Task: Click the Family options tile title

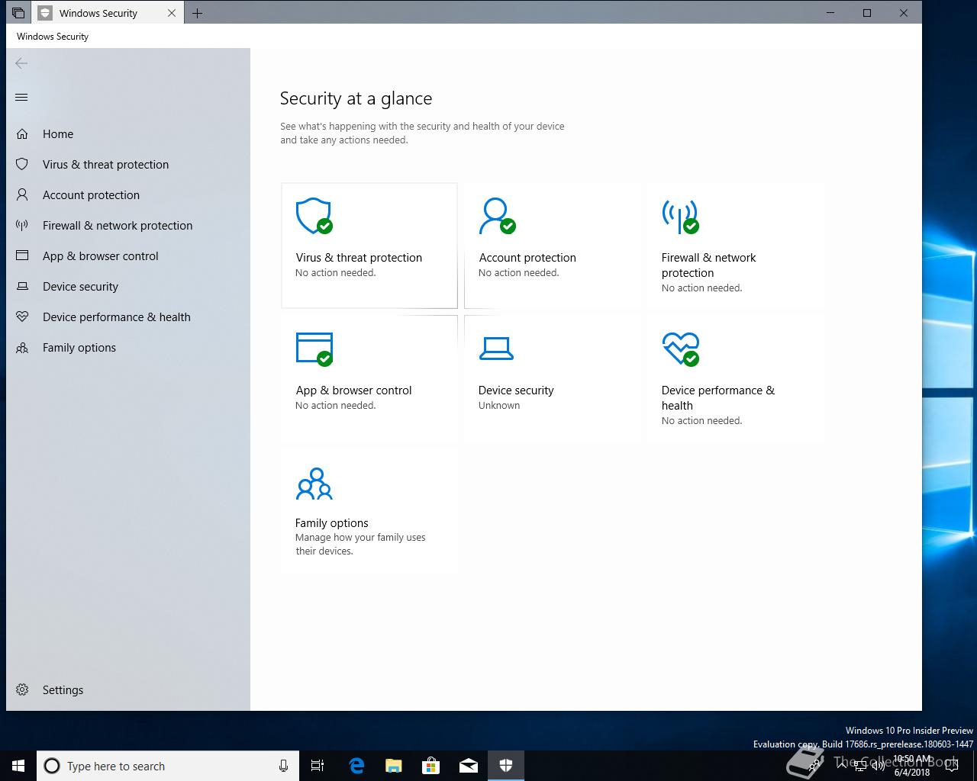Action: (332, 523)
